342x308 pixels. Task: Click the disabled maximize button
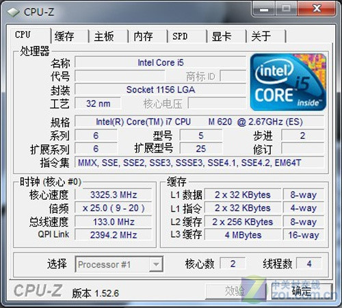287,9
